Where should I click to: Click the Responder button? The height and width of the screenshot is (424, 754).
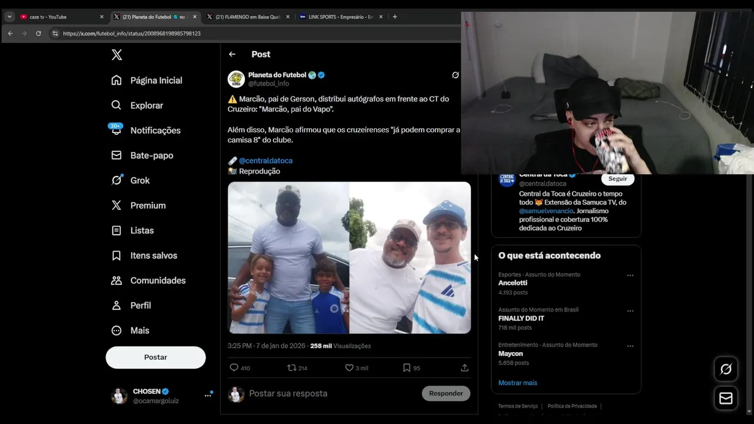coord(446,393)
